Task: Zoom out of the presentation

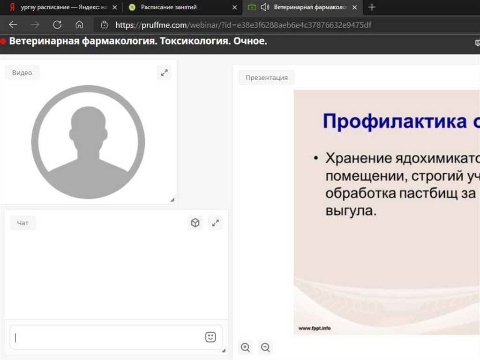Action: click(x=265, y=347)
